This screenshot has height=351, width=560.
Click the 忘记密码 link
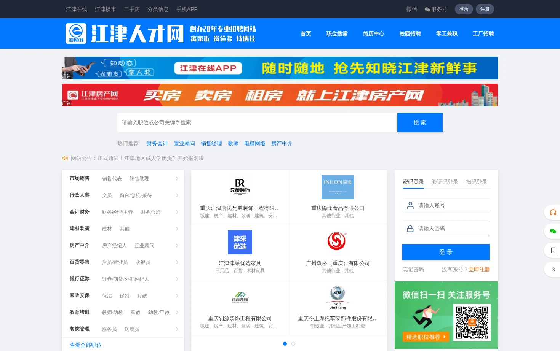[413, 269]
